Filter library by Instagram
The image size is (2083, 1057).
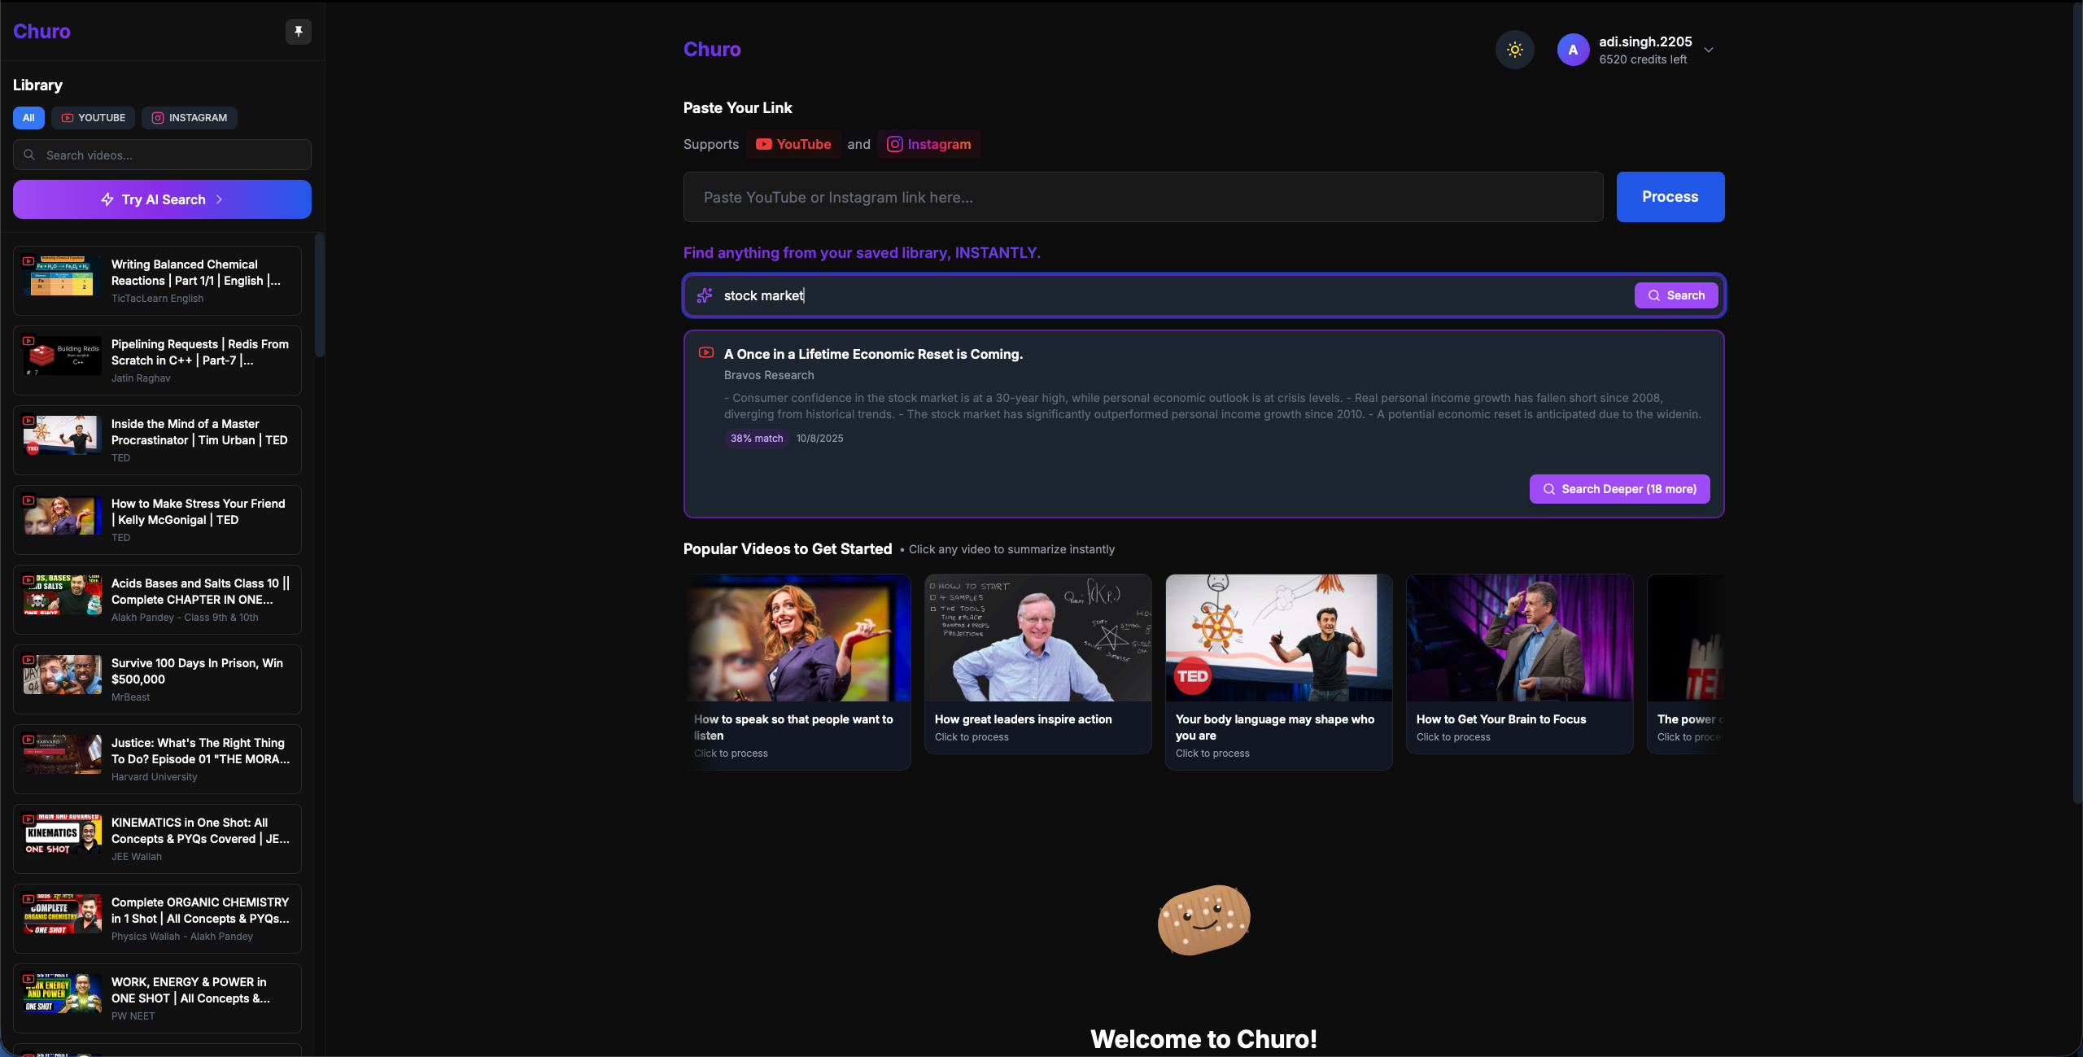[189, 117]
